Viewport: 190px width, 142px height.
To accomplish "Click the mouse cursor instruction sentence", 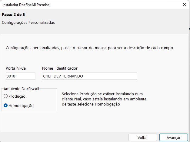I will pos(89,48).
